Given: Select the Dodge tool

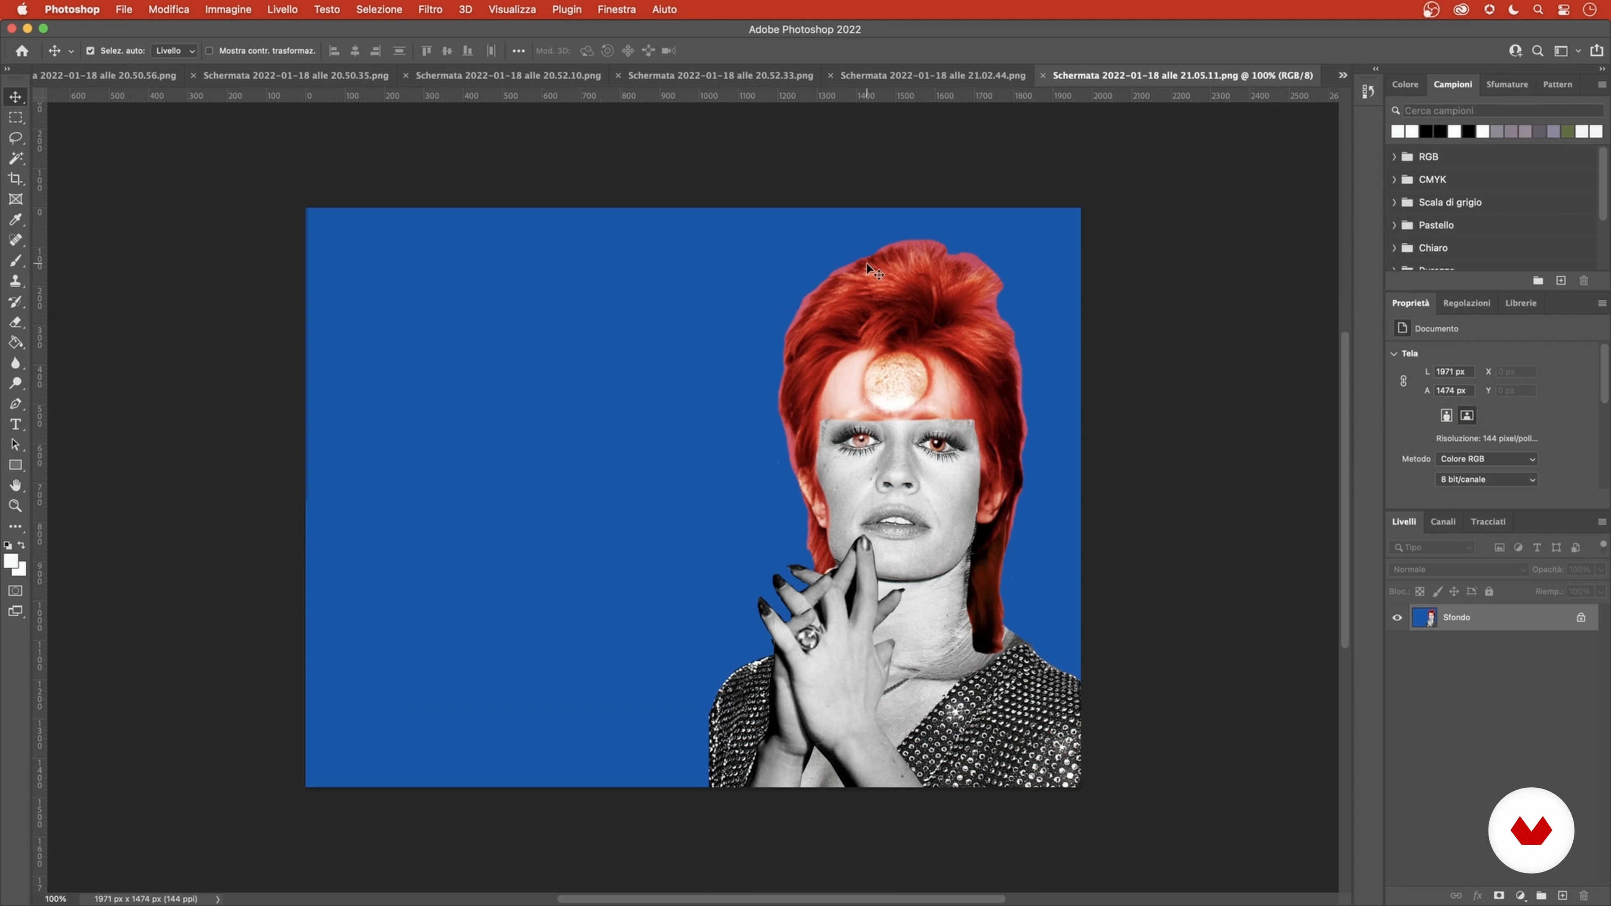Looking at the screenshot, I should click(x=16, y=383).
